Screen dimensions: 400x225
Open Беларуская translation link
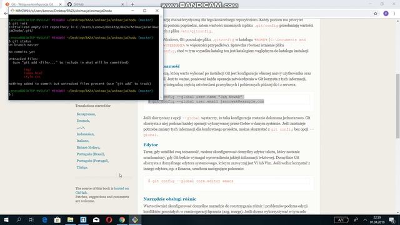coord(86,114)
